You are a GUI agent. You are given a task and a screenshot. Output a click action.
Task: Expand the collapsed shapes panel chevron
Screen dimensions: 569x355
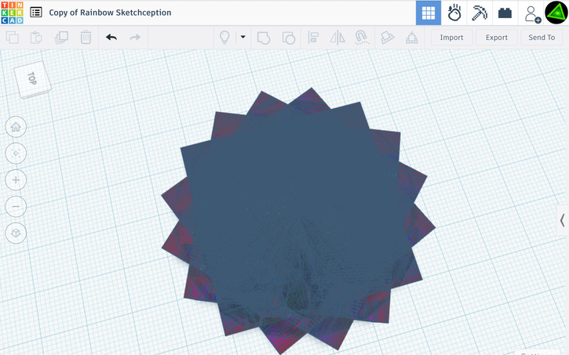[x=563, y=220]
